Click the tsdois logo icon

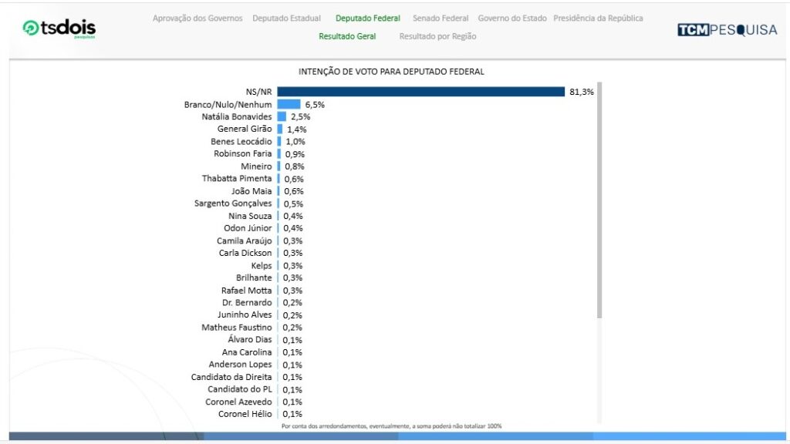31,29
